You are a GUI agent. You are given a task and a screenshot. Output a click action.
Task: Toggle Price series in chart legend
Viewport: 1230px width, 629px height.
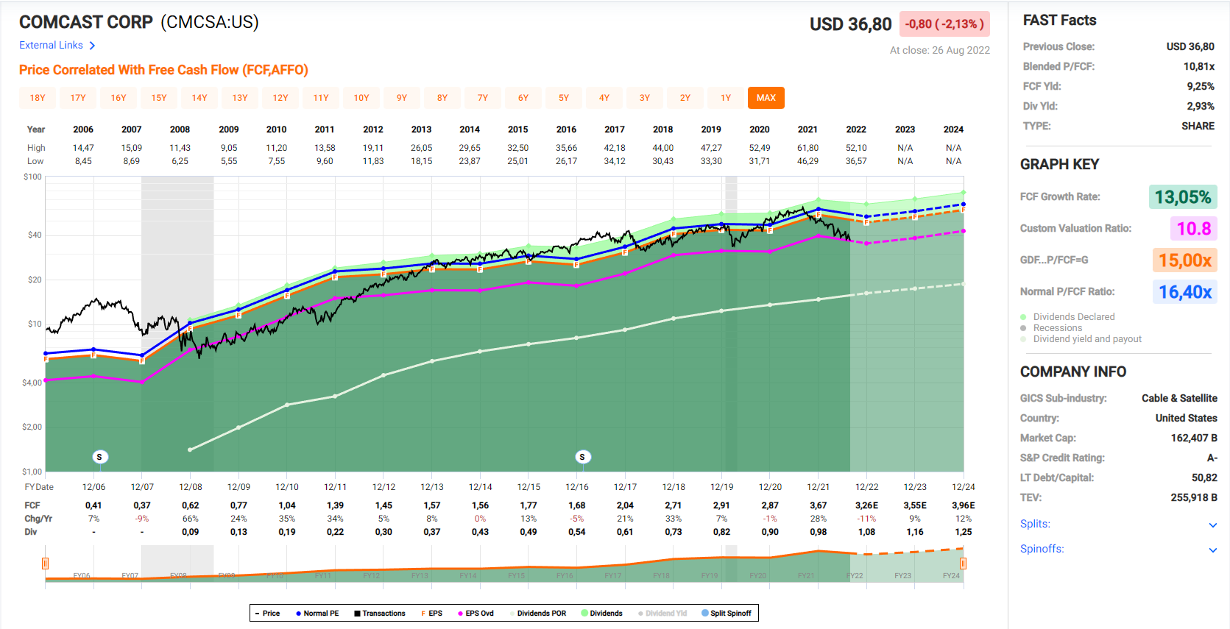click(x=267, y=613)
